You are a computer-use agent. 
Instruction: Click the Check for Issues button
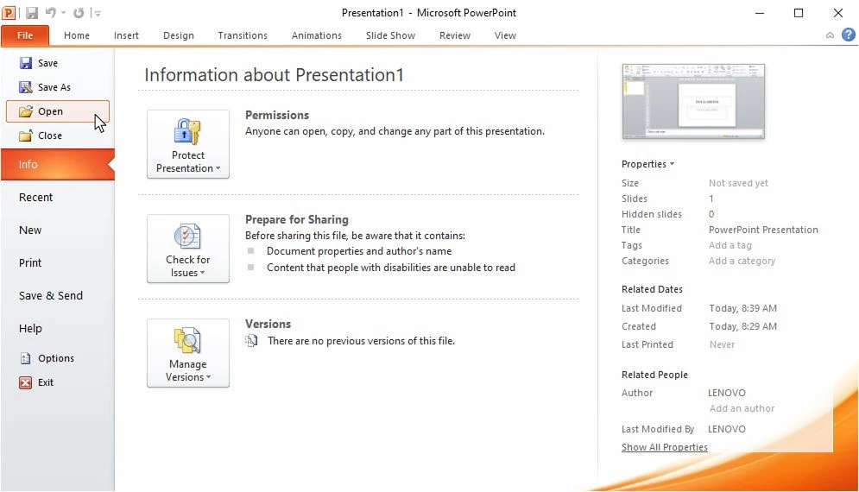[188, 249]
